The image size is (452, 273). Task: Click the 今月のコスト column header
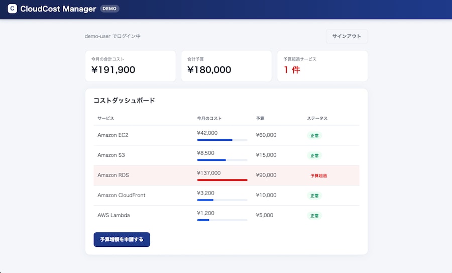[x=209, y=118]
